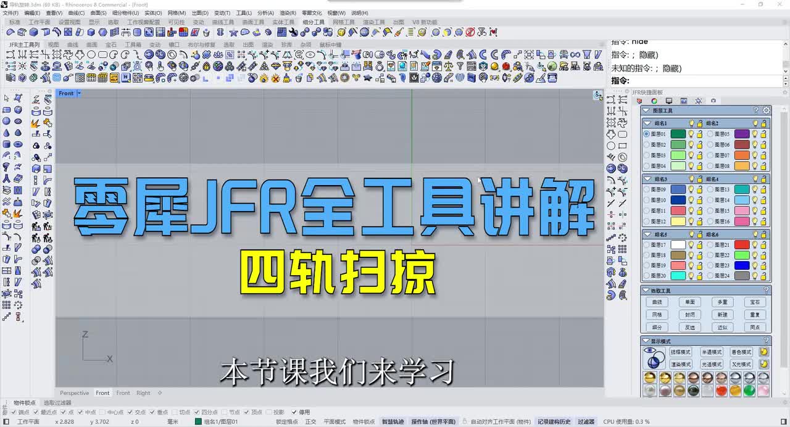
Task: Apply the green gem sphere material
Action: point(749,390)
